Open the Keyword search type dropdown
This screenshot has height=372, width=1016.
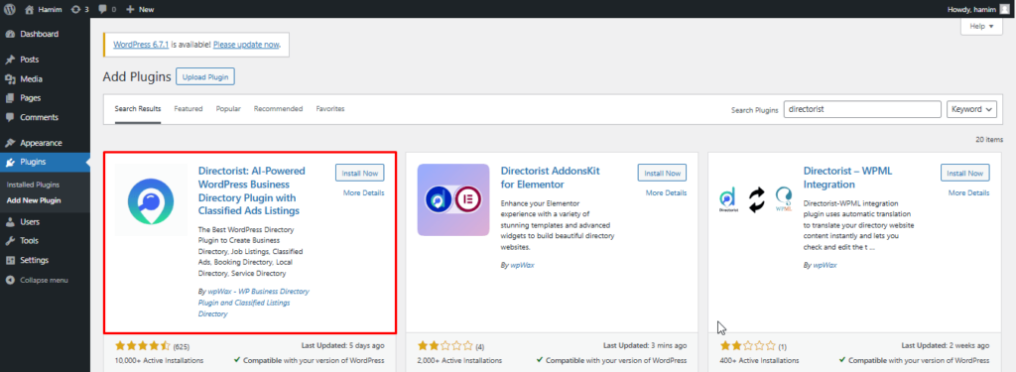tap(971, 109)
